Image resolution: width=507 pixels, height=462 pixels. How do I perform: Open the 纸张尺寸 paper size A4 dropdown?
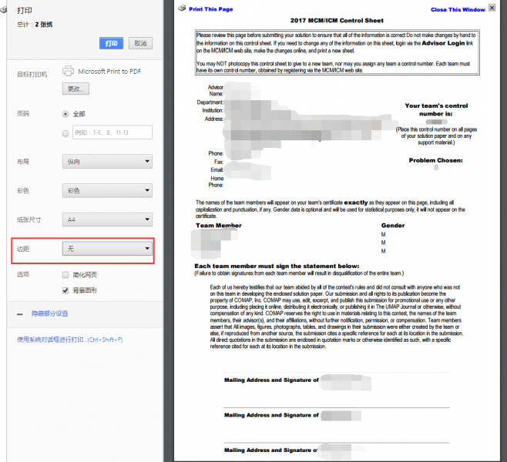(x=107, y=219)
